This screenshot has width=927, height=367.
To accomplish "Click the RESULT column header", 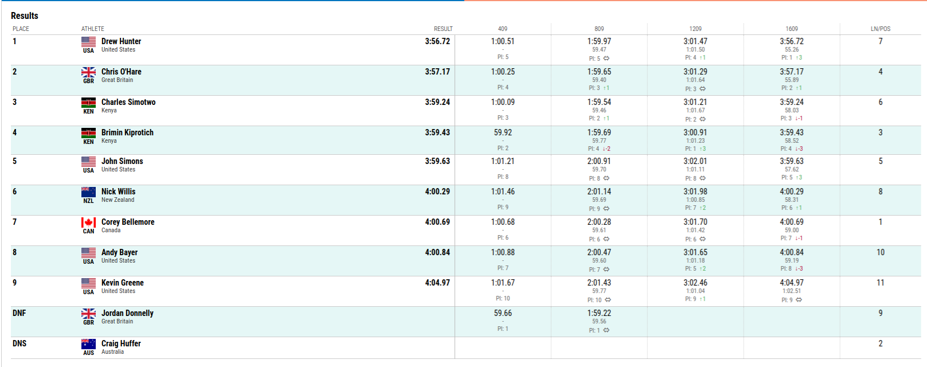I will pyautogui.click(x=443, y=29).
